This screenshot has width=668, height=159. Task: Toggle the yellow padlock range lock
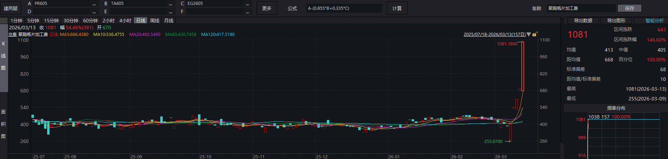coord(535,34)
